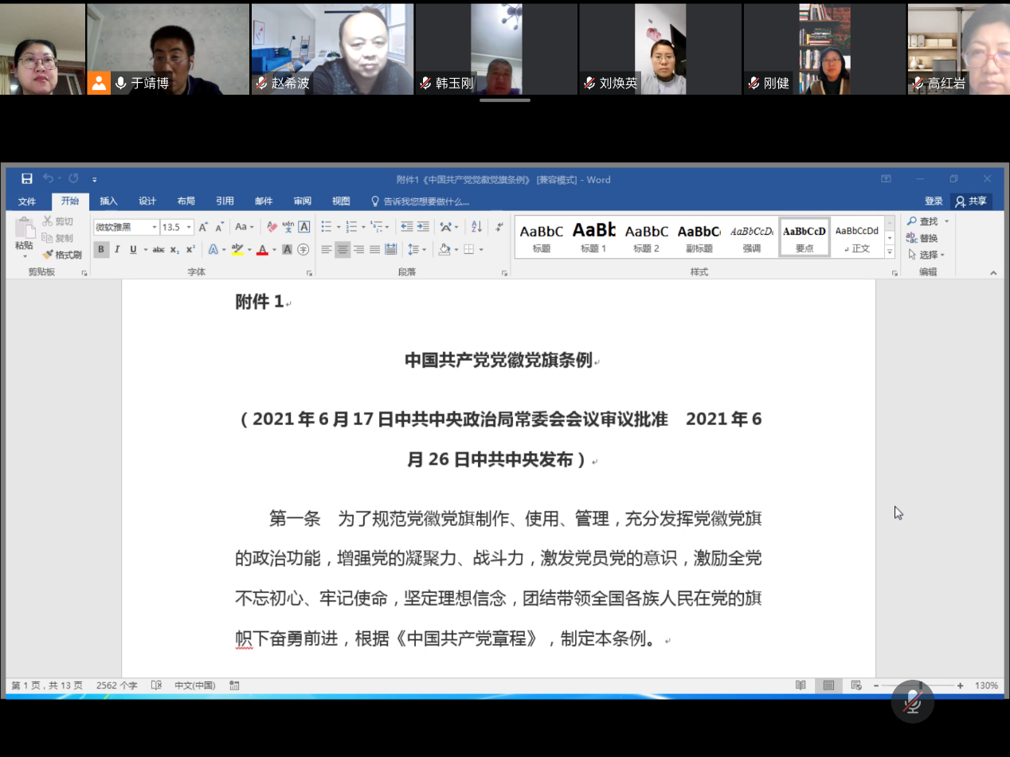The image size is (1010, 757).
Task: Expand the styles gallery more arrow
Action: (890, 252)
